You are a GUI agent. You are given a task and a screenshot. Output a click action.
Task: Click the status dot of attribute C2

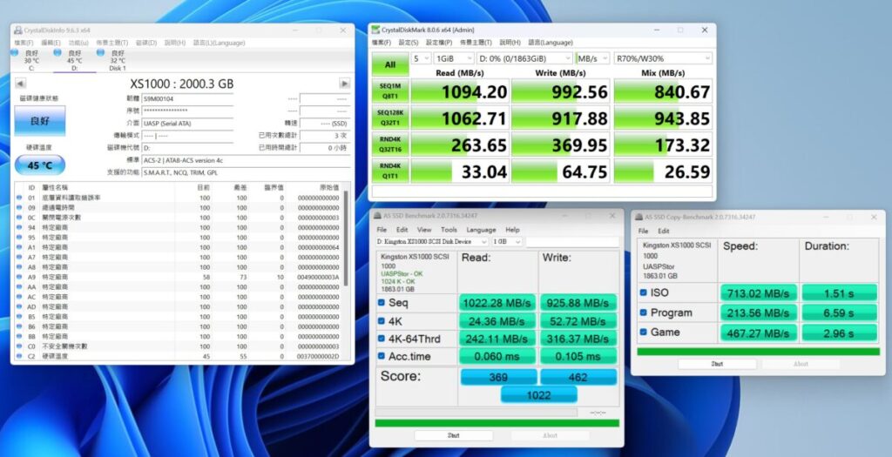click(x=19, y=356)
